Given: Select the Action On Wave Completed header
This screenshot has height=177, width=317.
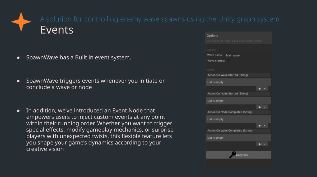Looking at the screenshot, I should [239, 131].
